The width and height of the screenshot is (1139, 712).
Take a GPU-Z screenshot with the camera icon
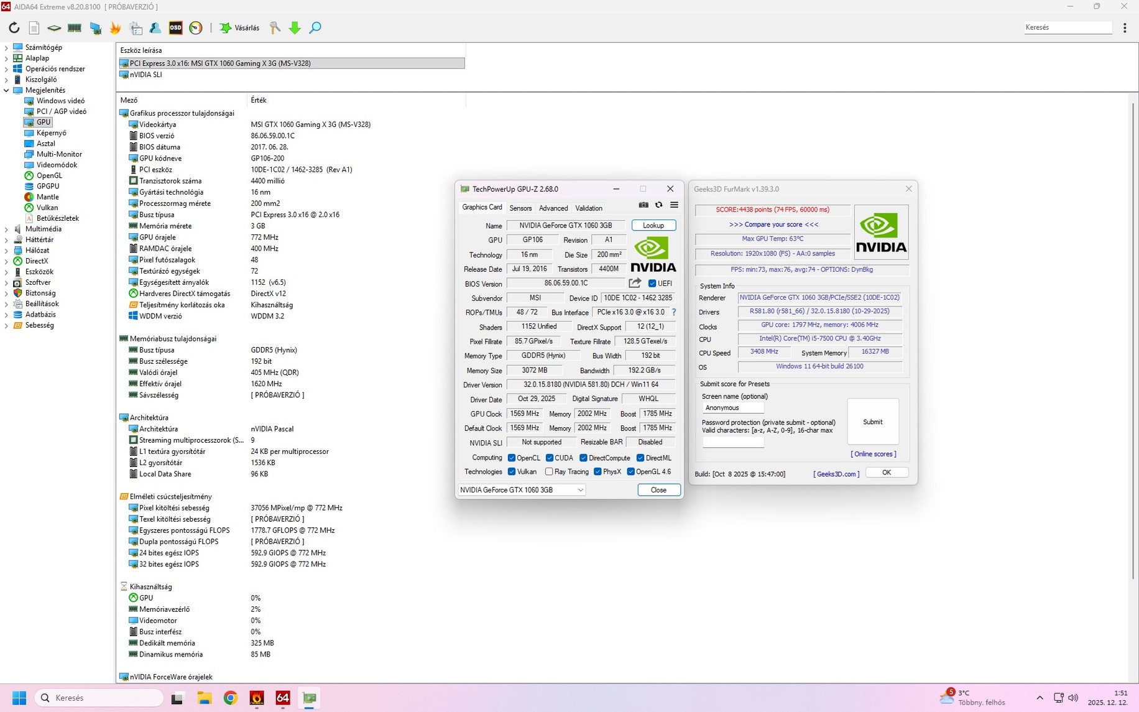click(x=643, y=205)
